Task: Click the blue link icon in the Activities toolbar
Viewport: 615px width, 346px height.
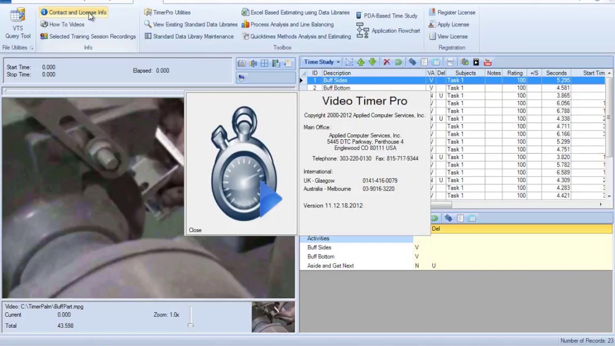Action: 448,218
